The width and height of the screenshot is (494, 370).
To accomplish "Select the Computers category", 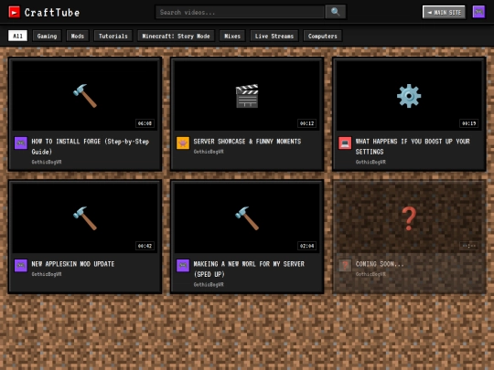I will tap(323, 36).
